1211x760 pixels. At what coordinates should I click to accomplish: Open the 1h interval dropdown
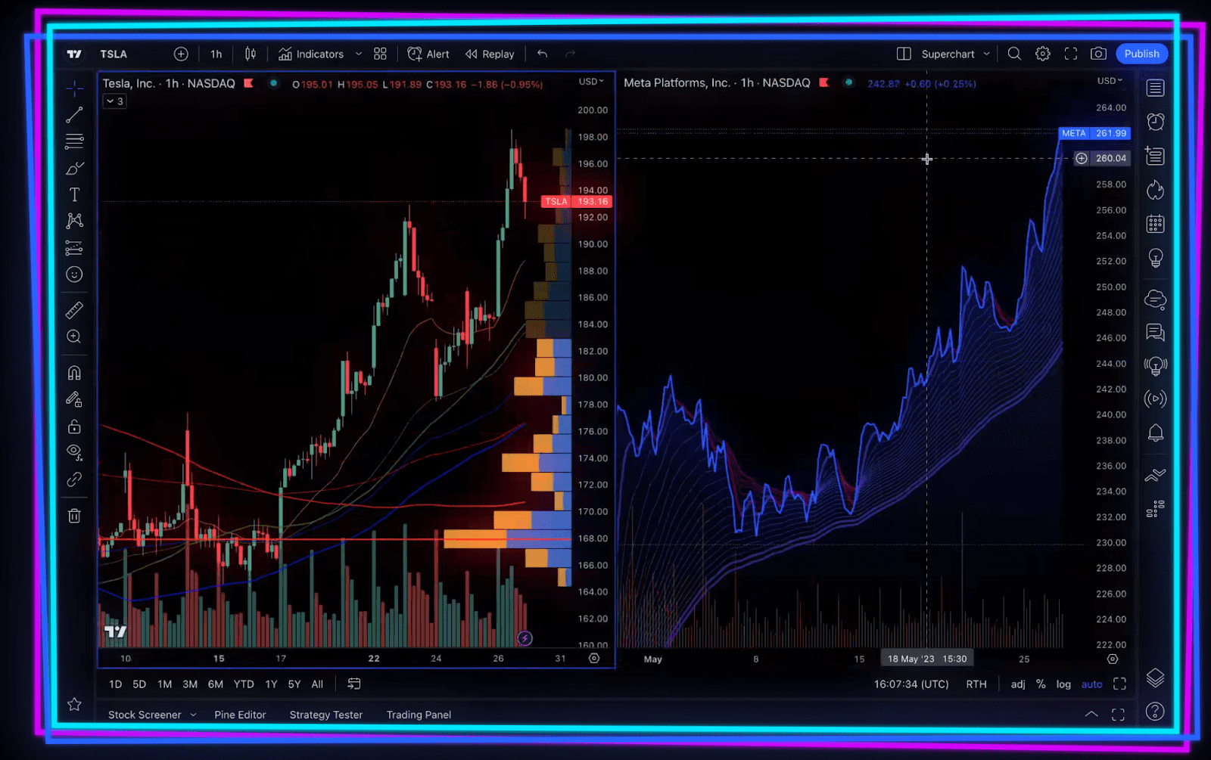coord(216,54)
